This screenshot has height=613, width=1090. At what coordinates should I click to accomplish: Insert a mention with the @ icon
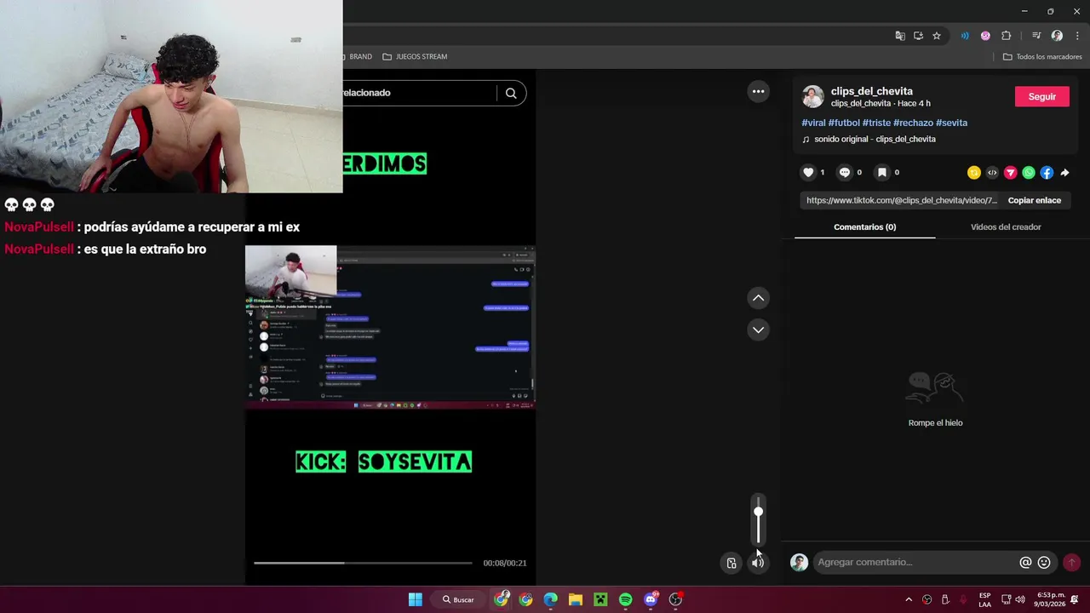[x=1025, y=562]
